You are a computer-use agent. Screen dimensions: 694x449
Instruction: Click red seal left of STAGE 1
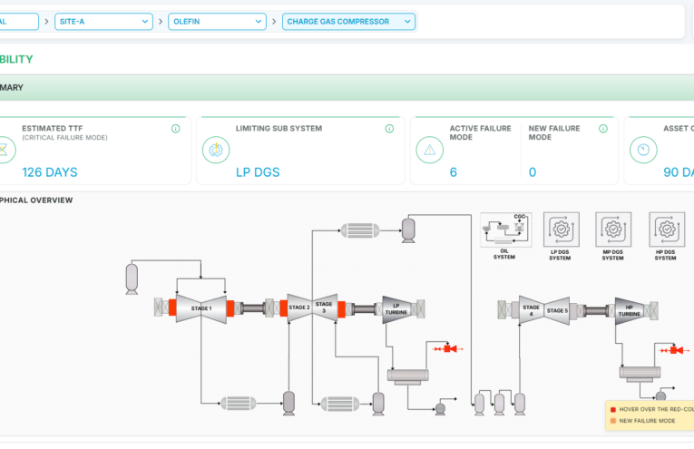tap(172, 307)
